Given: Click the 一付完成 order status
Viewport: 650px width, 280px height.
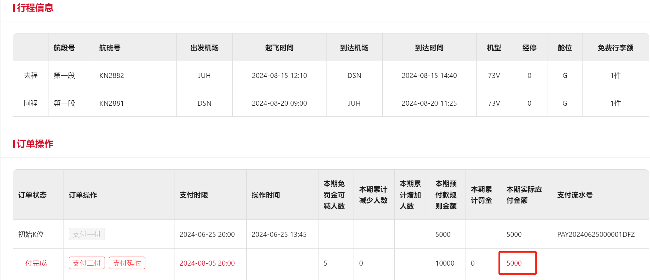Looking at the screenshot, I should [x=32, y=263].
